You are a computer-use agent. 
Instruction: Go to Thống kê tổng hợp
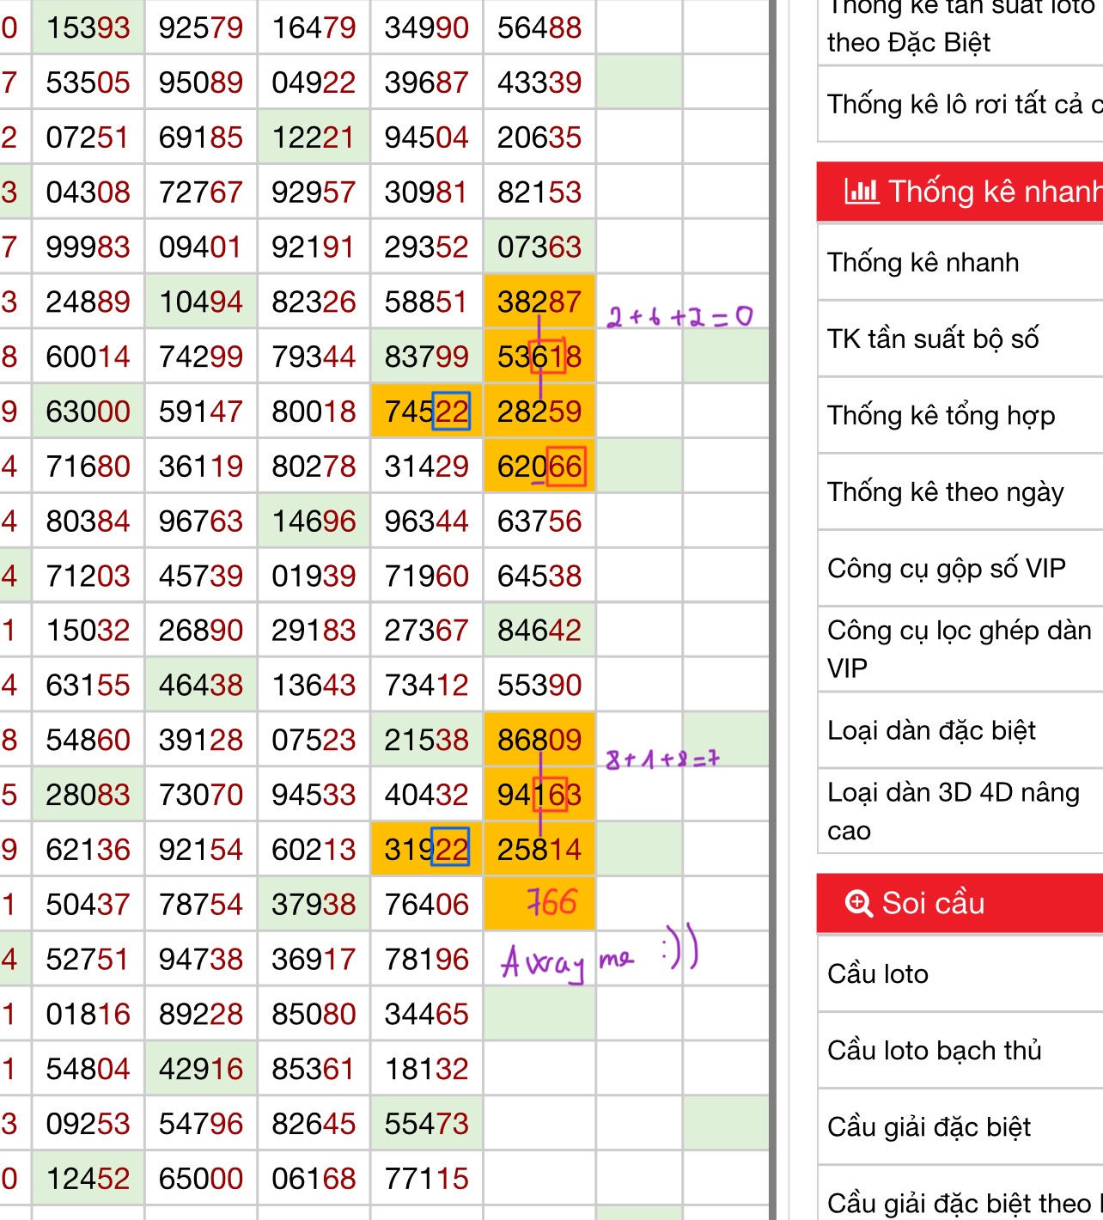(x=941, y=416)
